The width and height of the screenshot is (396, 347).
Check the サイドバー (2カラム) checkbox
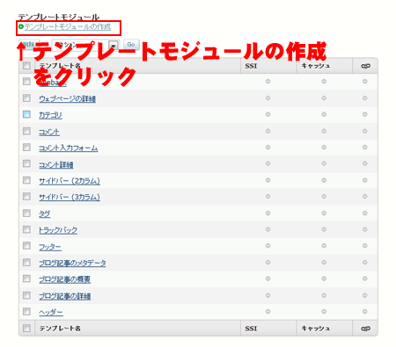(x=26, y=180)
